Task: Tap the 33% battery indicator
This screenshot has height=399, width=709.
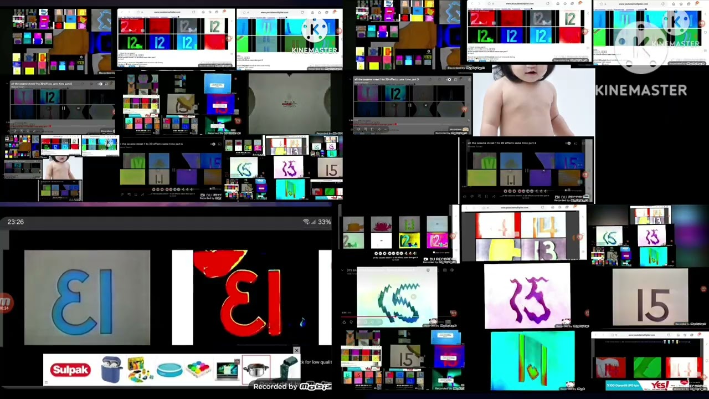Action: pyautogui.click(x=325, y=222)
